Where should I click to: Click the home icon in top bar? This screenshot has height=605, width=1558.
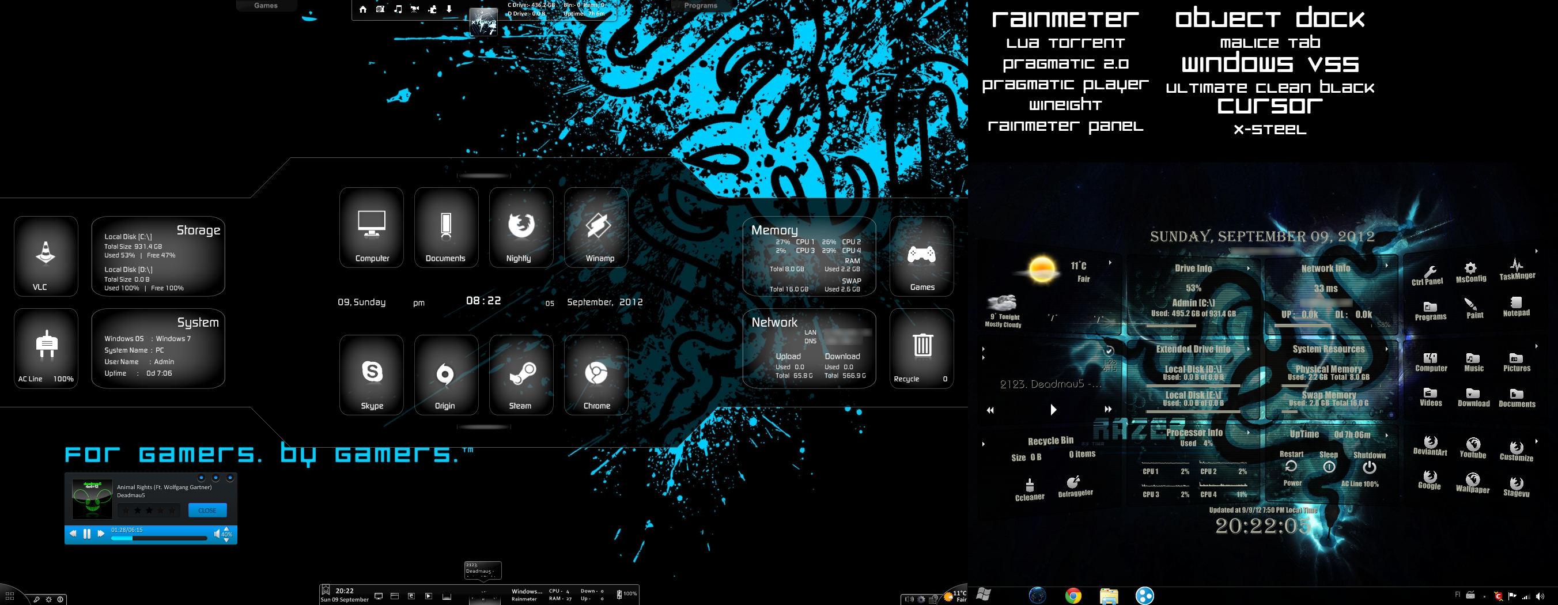363,9
